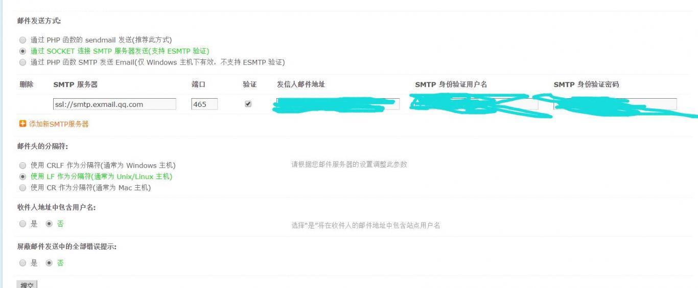The width and height of the screenshot is (698, 288).
Task: Click the SMTP server address field
Action: pyautogui.click(x=114, y=104)
